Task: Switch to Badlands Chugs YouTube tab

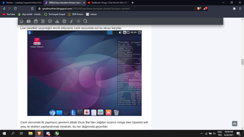Action: point(108,3)
